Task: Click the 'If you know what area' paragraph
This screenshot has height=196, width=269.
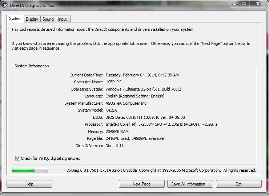Action: [131, 46]
